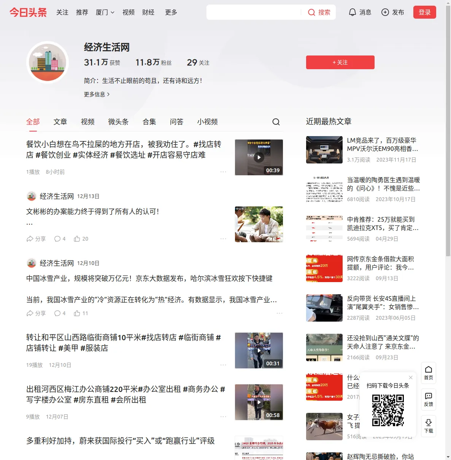Click the search magnifier icon in header

[311, 12]
